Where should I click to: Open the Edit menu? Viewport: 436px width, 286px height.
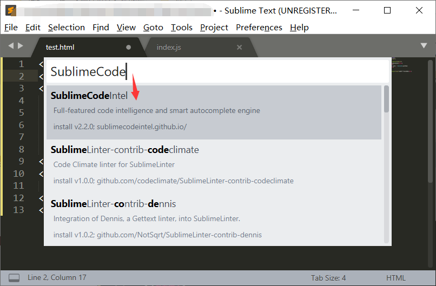[x=33, y=28]
